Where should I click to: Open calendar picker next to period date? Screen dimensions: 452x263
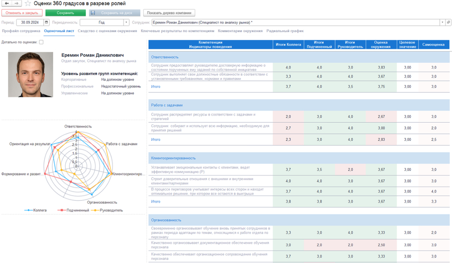(47, 23)
